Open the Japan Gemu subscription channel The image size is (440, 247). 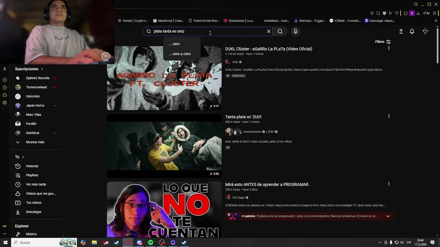(36, 105)
